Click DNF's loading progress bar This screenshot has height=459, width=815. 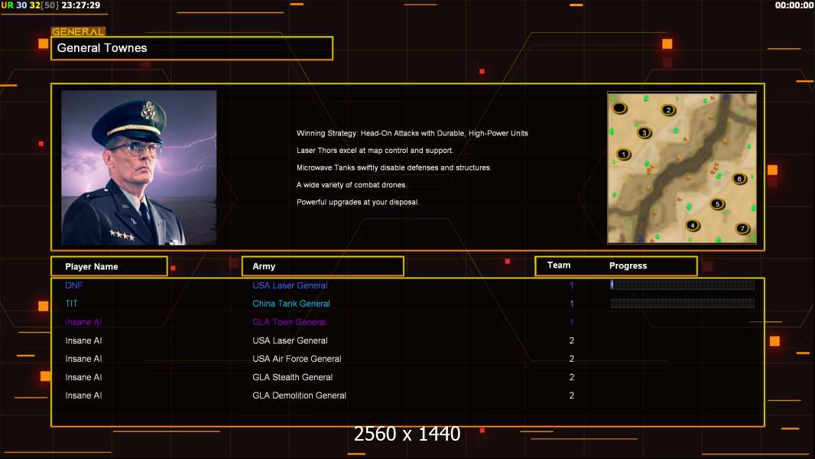(683, 285)
